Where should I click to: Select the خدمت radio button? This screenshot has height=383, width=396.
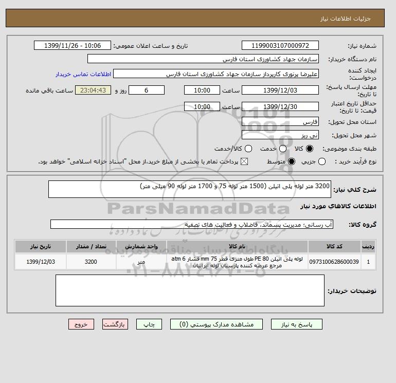(x=283, y=149)
